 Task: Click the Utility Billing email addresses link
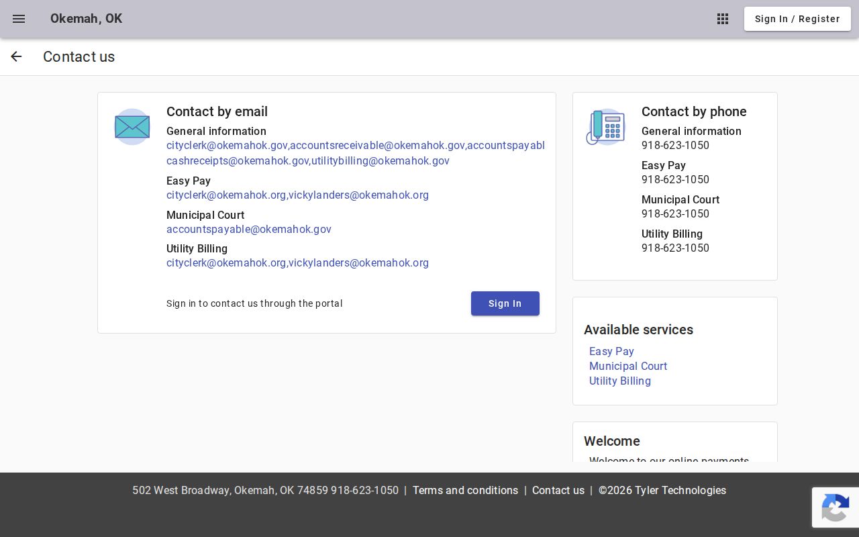297,262
